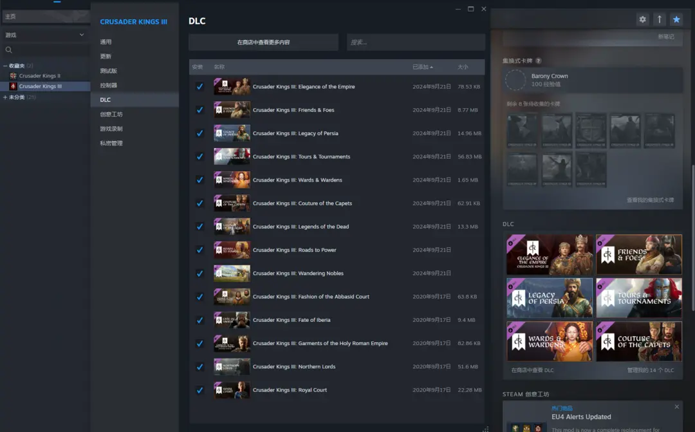
Task: Click Friends & Foes row thumbnail
Action: 232,110
